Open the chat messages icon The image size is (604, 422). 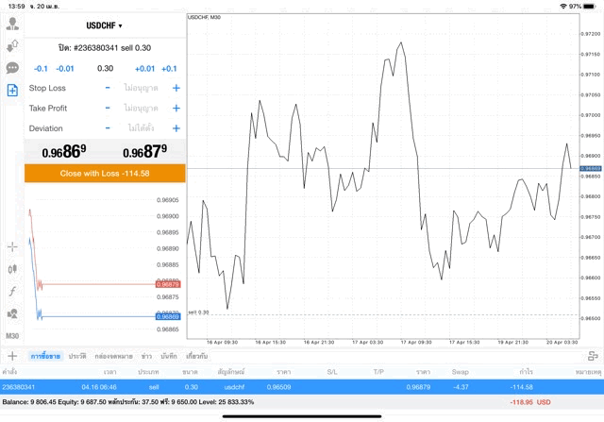click(12, 68)
